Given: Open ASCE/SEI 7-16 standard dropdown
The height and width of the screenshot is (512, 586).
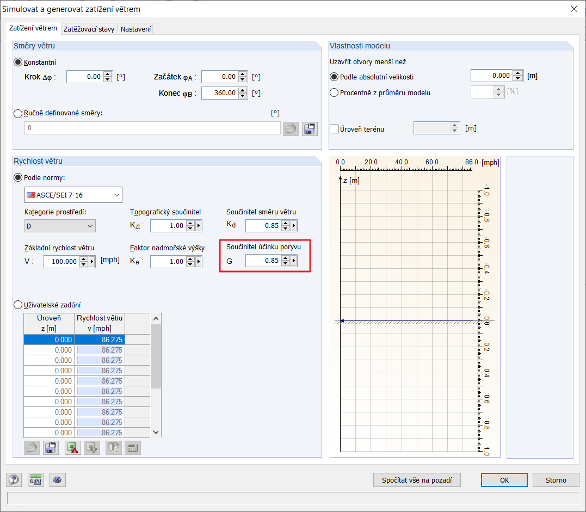Looking at the screenshot, I should click(73, 195).
